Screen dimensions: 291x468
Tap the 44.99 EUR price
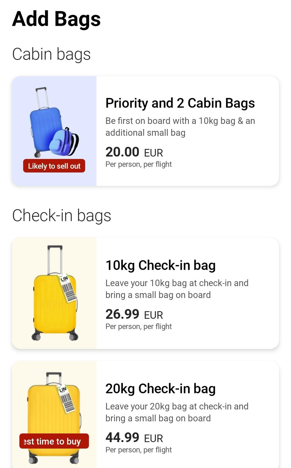point(134,438)
